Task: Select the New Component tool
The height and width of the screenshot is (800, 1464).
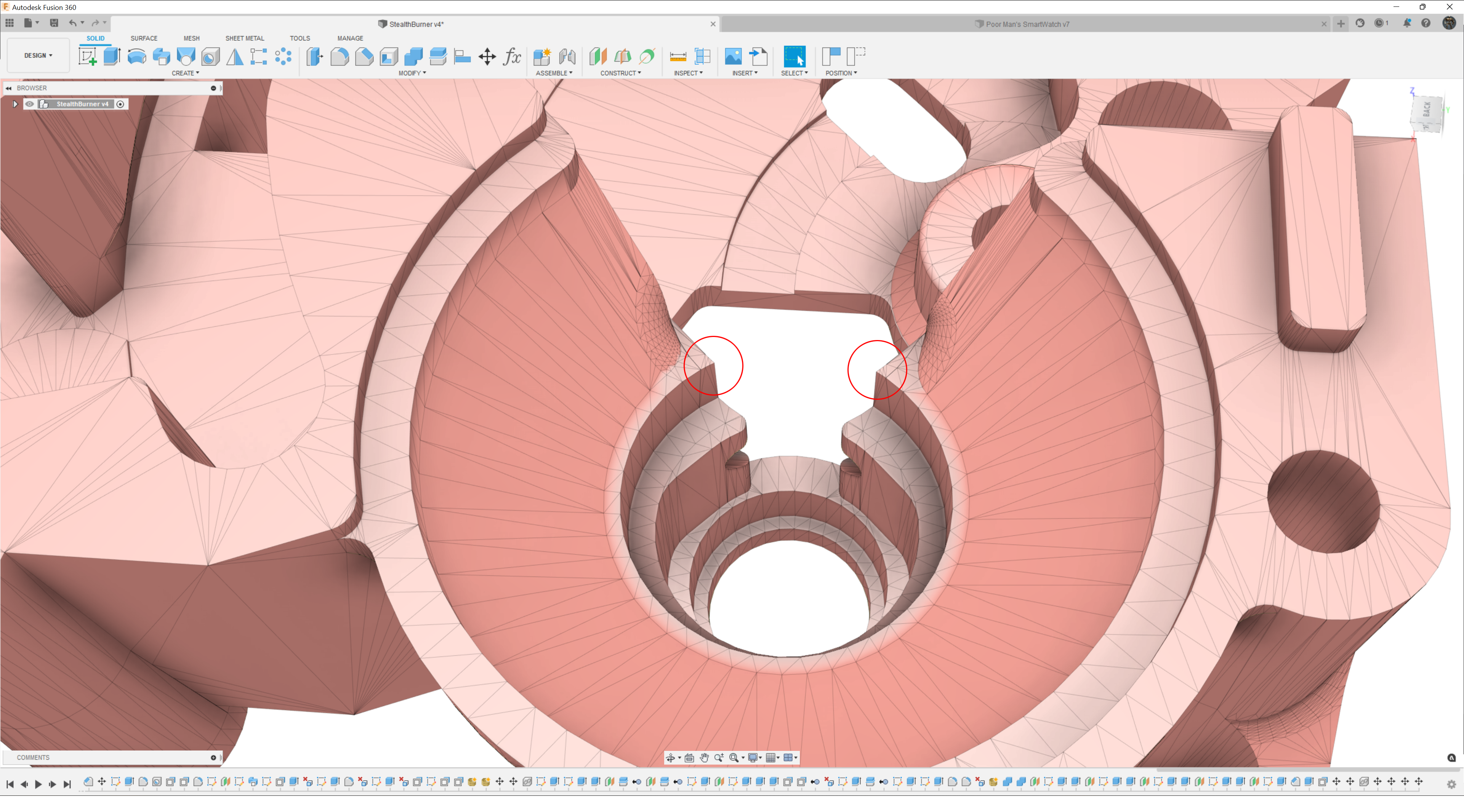Action: pos(542,57)
